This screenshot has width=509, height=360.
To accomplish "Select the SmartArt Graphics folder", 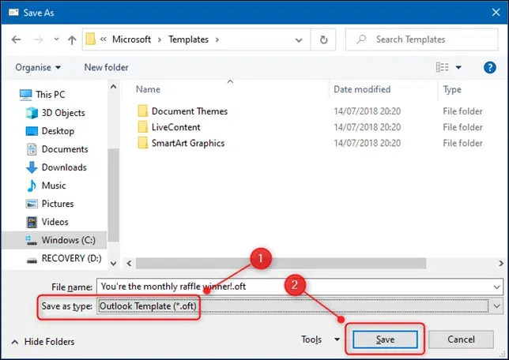I will tap(187, 143).
